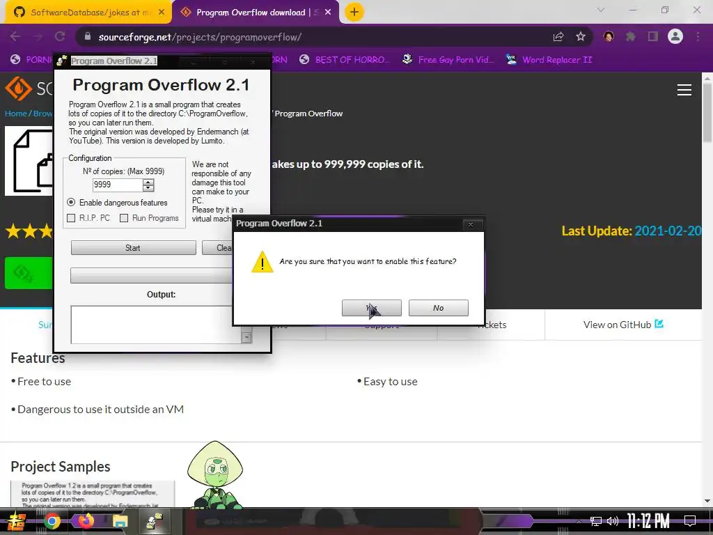Image resolution: width=713 pixels, height=535 pixels.
Task: Click the Program Overflow taskbar icon
Action: [155, 521]
